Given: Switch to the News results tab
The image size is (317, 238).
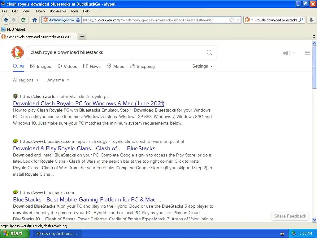Looking at the screenshot, I should click(92, 66).
